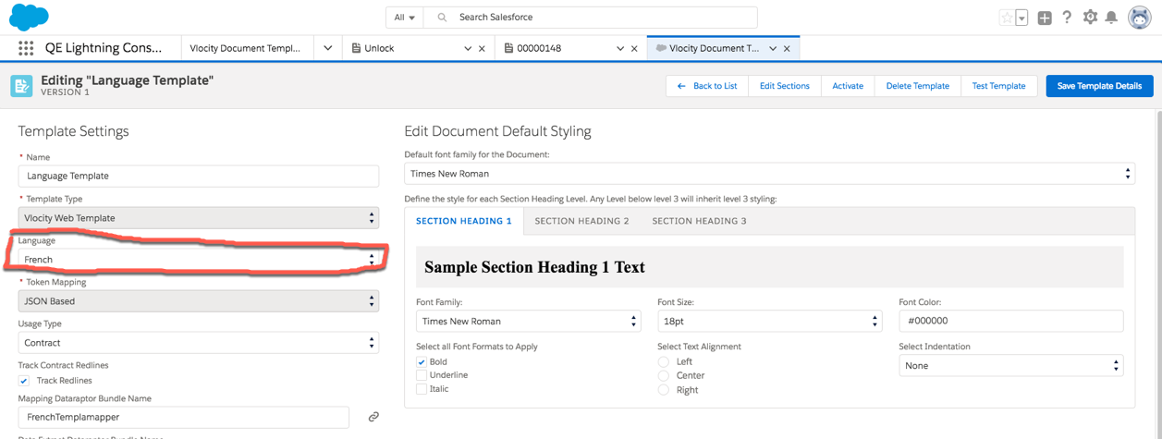The height and width of the screenshot is (439, 1162).
Task: Close the active Vlocity Document tab
Action: pyautogui.click(x=787, y=48)
